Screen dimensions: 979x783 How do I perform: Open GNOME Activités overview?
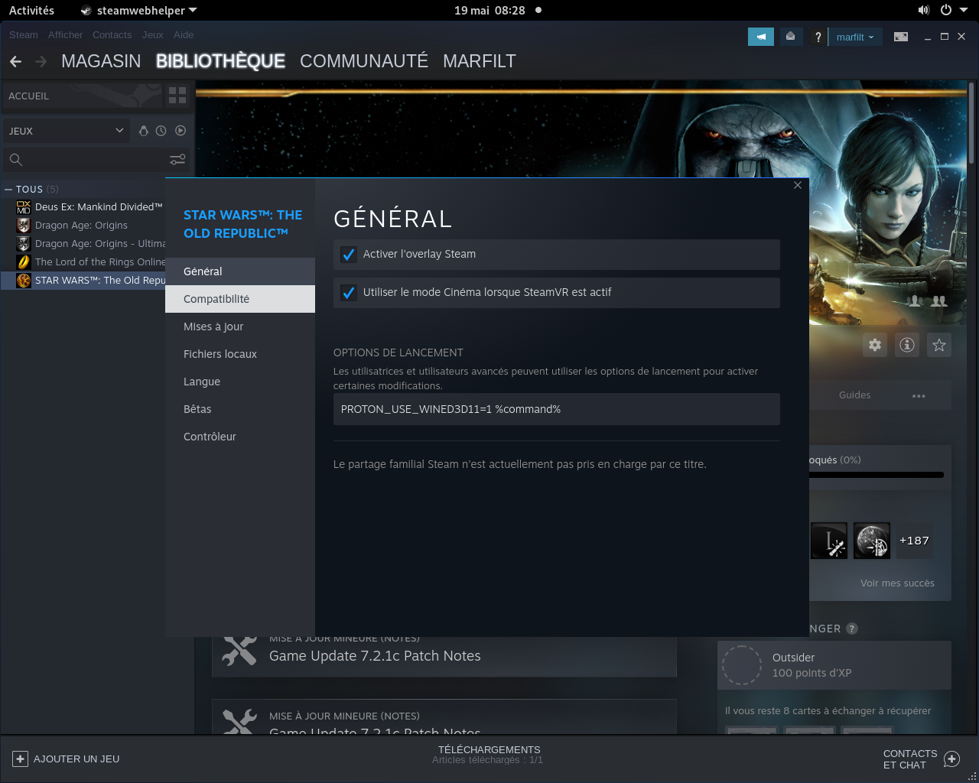click(x=31, y=10)
